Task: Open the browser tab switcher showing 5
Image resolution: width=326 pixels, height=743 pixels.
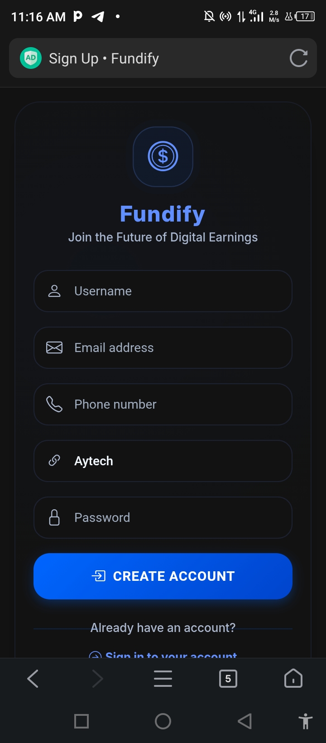Action: click(228, 678)
